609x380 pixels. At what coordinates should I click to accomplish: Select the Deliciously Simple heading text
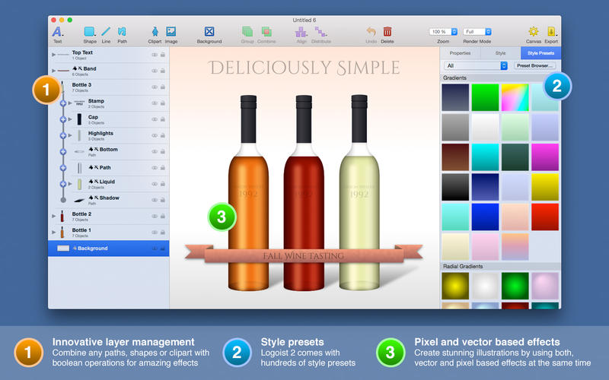click(304, 68)
